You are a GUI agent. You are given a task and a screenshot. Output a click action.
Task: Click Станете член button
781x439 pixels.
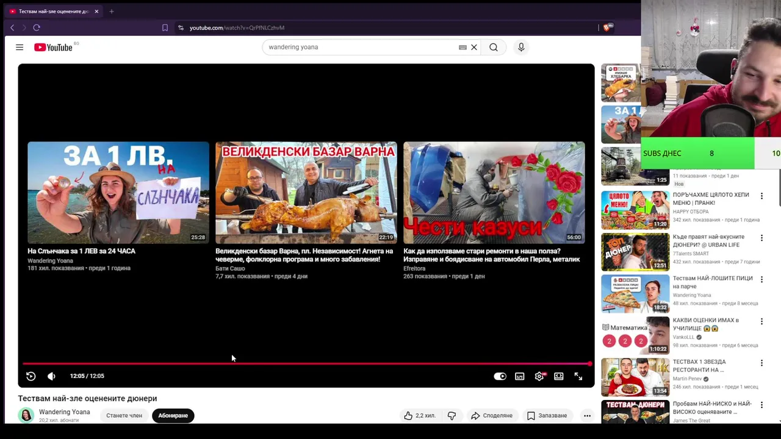point(124,416)
